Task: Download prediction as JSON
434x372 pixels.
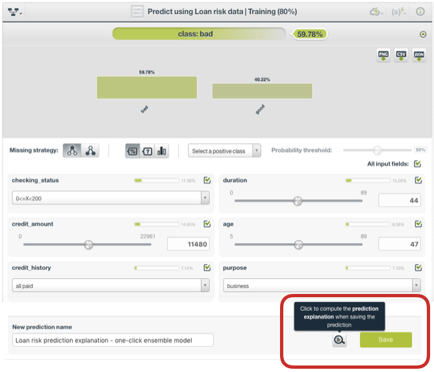Action: coord(419,56)
